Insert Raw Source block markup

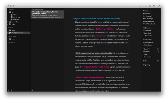(x=148, y=36)
